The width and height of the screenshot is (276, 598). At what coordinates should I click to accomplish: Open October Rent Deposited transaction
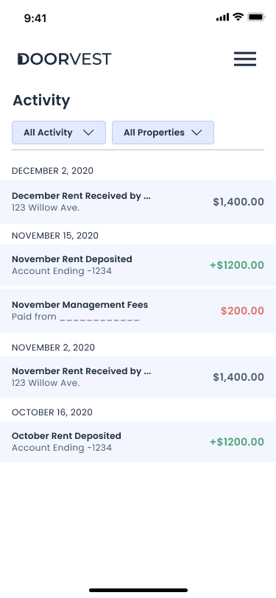pos(138,442)
